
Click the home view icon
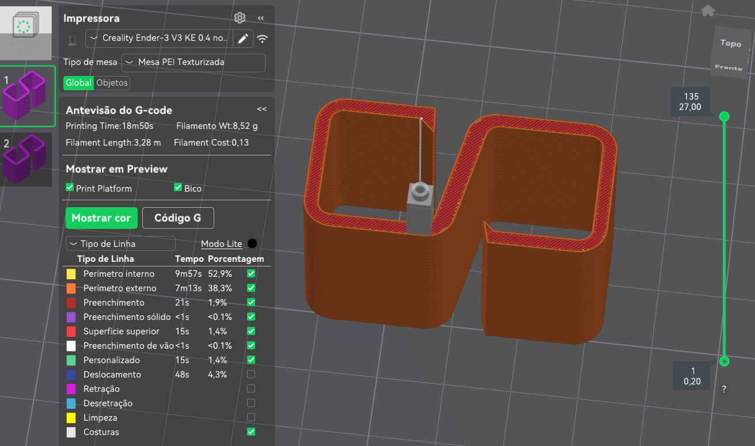(708, 10)
